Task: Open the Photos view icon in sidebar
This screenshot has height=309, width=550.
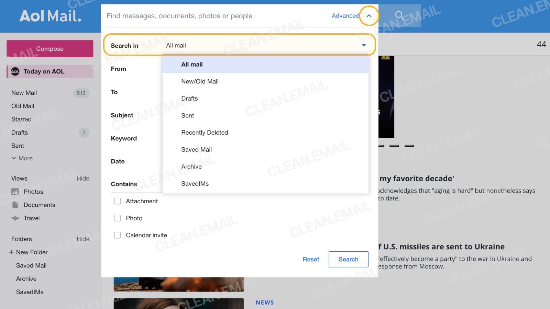Action: [x=15, y=192]
